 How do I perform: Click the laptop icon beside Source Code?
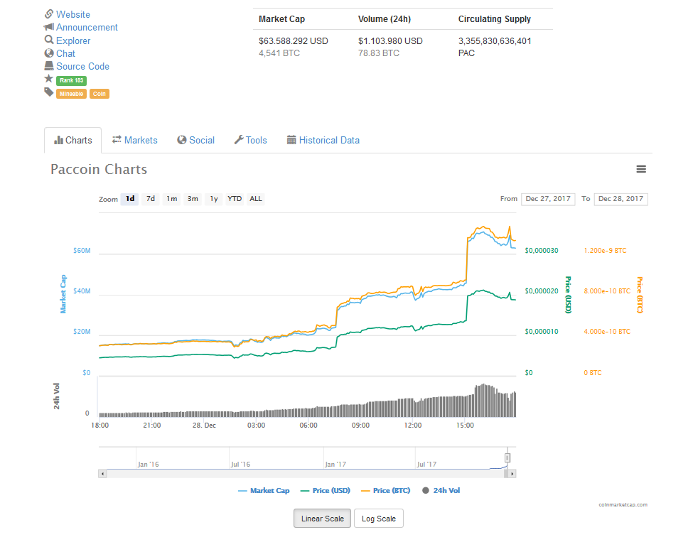[x=49, y=66]
